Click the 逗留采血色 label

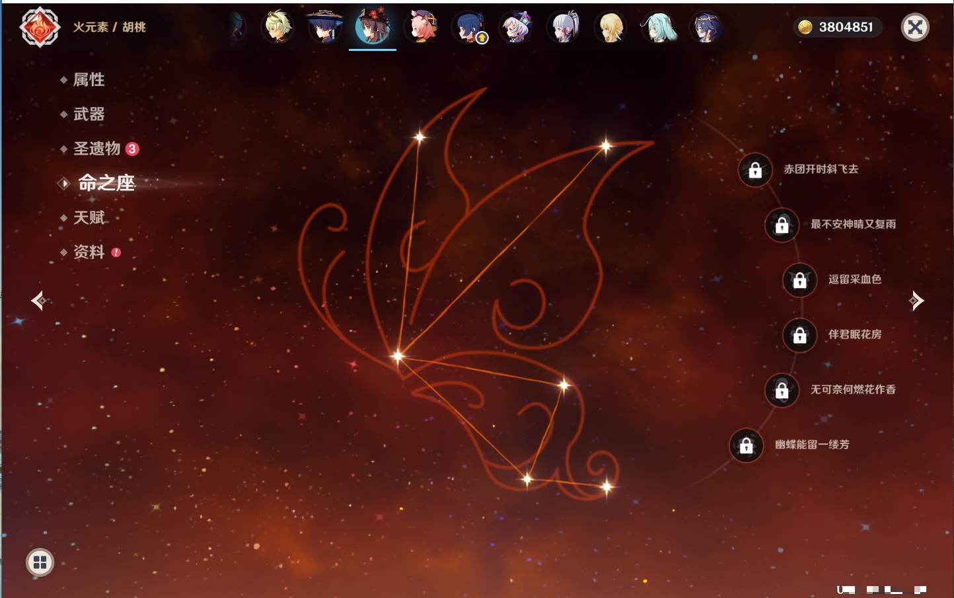coord(855,279)
